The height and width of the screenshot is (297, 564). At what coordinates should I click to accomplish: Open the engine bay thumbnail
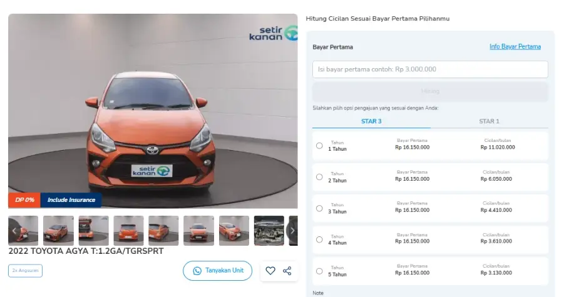(269, 231)
